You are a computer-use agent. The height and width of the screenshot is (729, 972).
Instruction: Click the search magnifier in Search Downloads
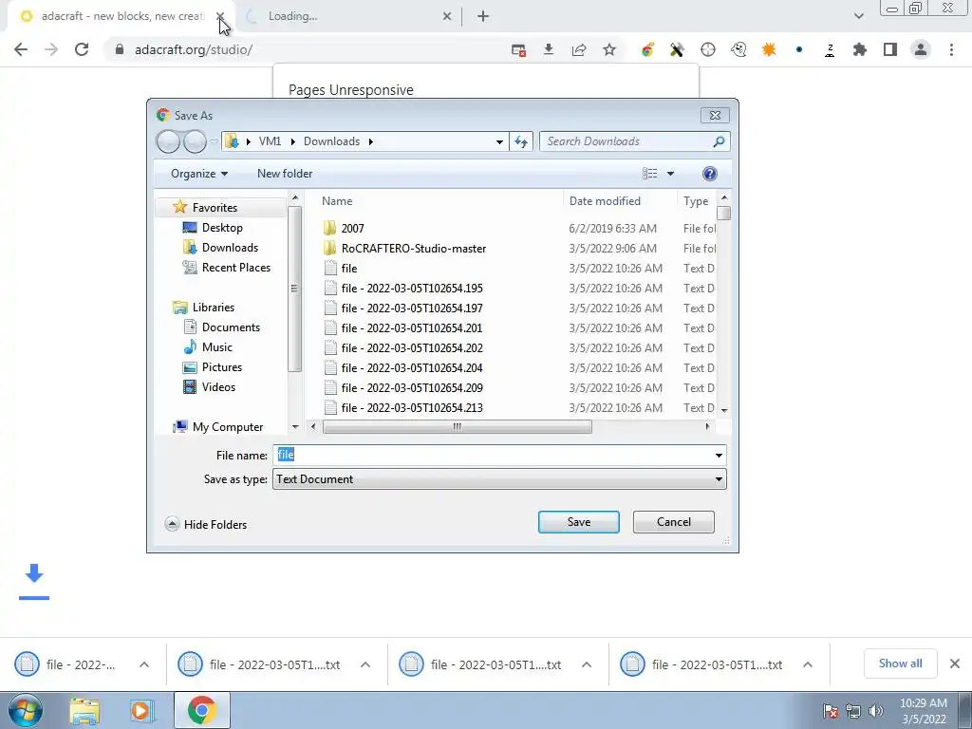point(719,141)
